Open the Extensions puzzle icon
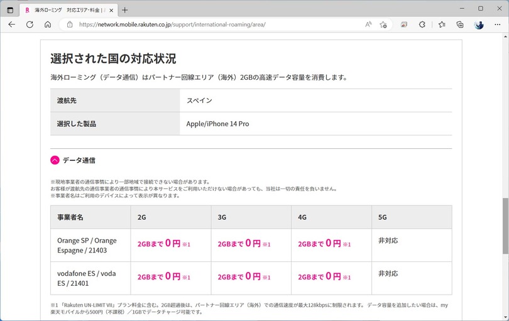This screenshot has height=321, width=509. click(422, 24)
